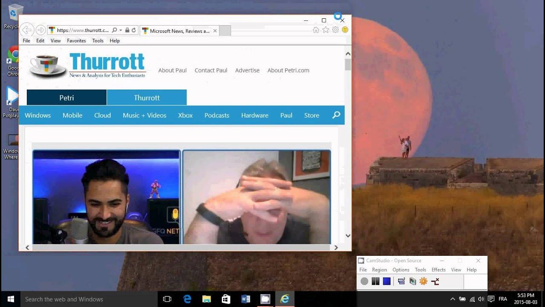Open IE Favorites menu

(x=77, y=41)
